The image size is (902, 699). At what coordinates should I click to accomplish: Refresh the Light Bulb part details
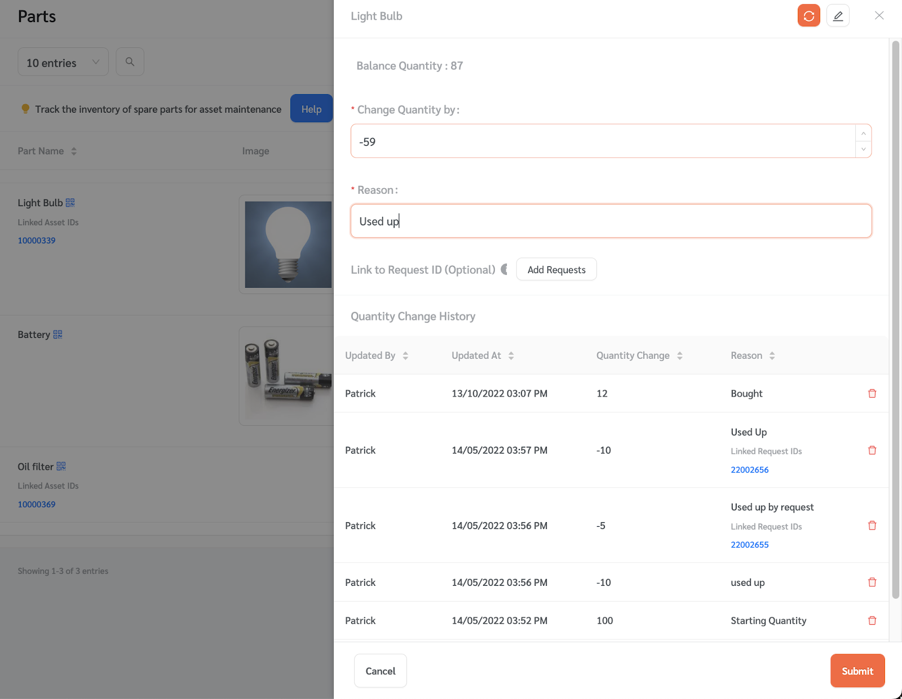[808, 15]
